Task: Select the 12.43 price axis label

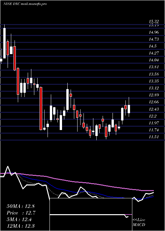Action: [x=154, y=109]
